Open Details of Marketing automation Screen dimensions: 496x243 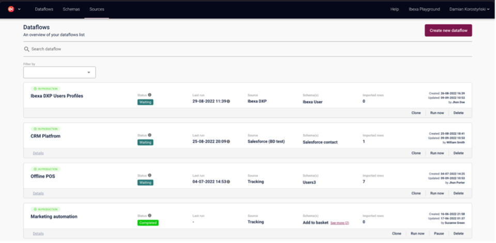(38, 234)
